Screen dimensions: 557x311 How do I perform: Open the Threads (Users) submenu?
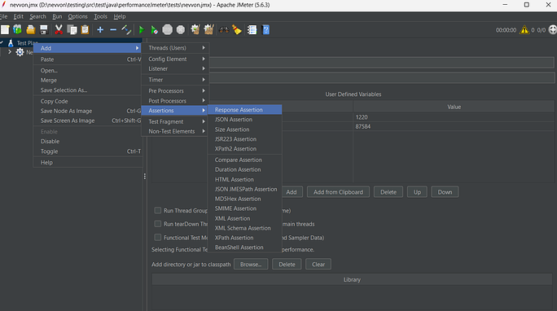(175, 48)
